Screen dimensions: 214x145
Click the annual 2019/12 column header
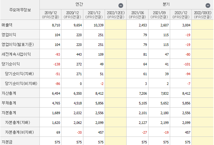(51, 15)
